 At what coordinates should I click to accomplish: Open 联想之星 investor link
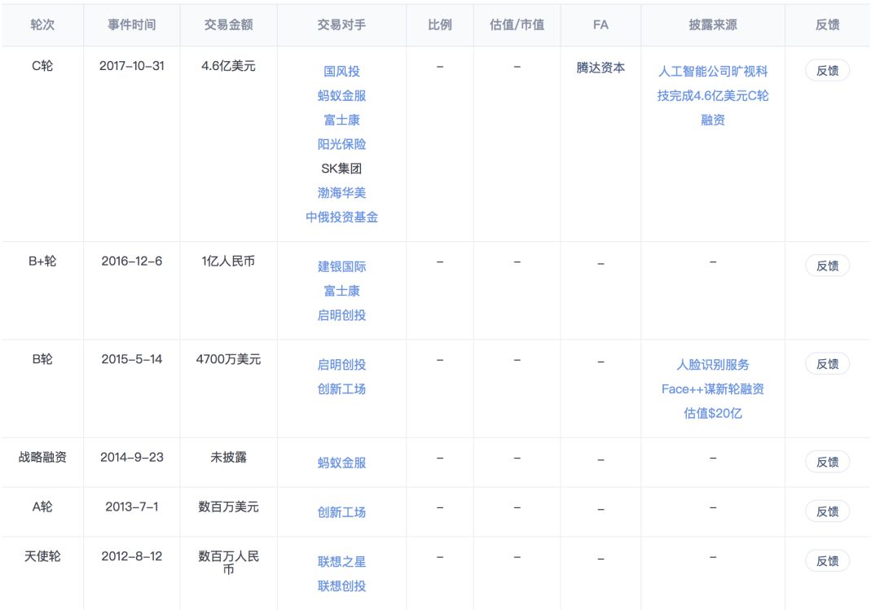pos(341,562)
